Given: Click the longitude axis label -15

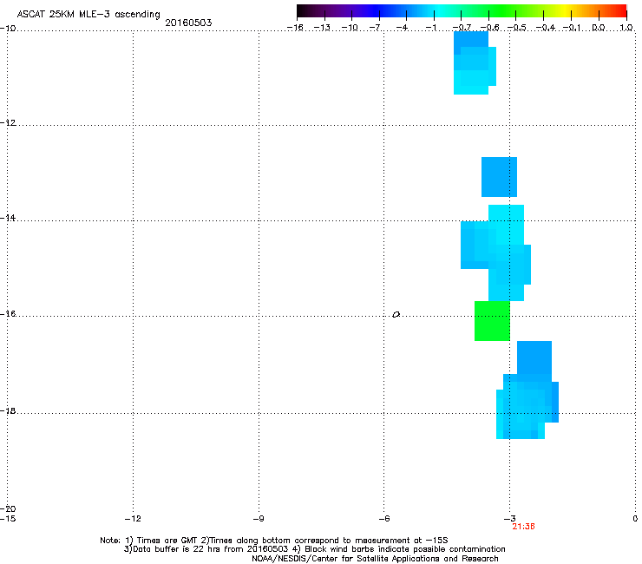Looking at the screenshot, I should click(x=7, y=519).
